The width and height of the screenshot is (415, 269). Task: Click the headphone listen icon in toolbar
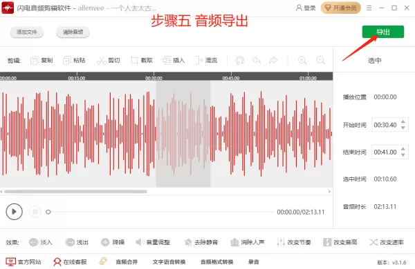tap(240, 61)
